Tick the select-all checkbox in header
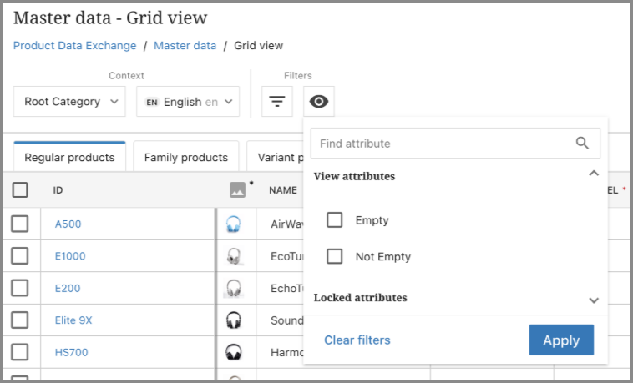The height and width of the screenshot is (383, 633). [20, 190]
